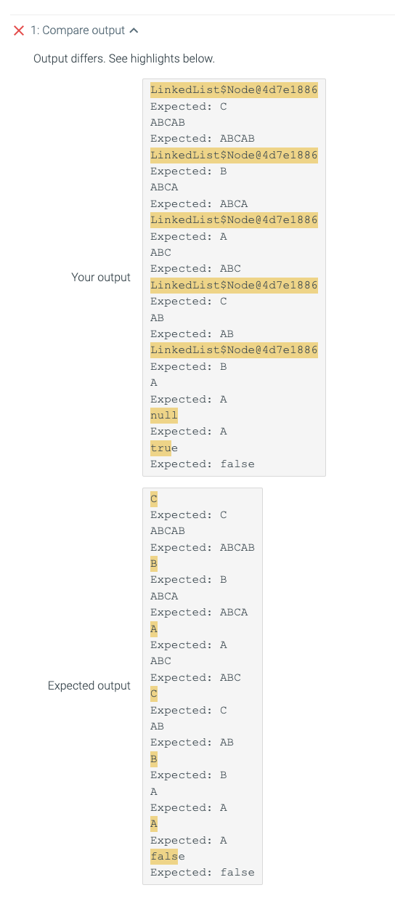Click 'Expected: false' at bottom of expected output

pyautogui.click(x=203, y=872)
